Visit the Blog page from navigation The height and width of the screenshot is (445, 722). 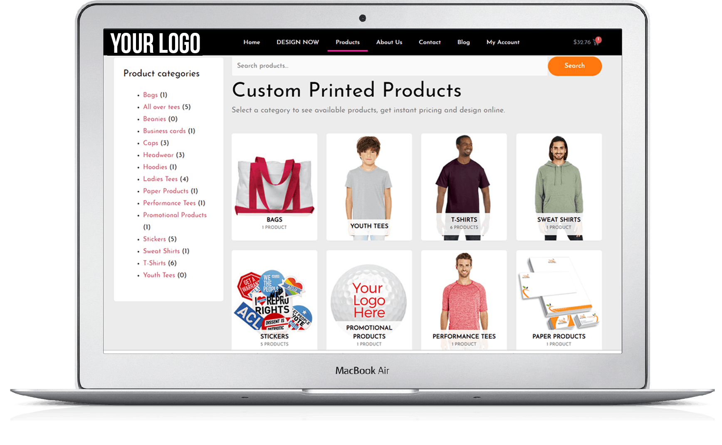(463, 42)
